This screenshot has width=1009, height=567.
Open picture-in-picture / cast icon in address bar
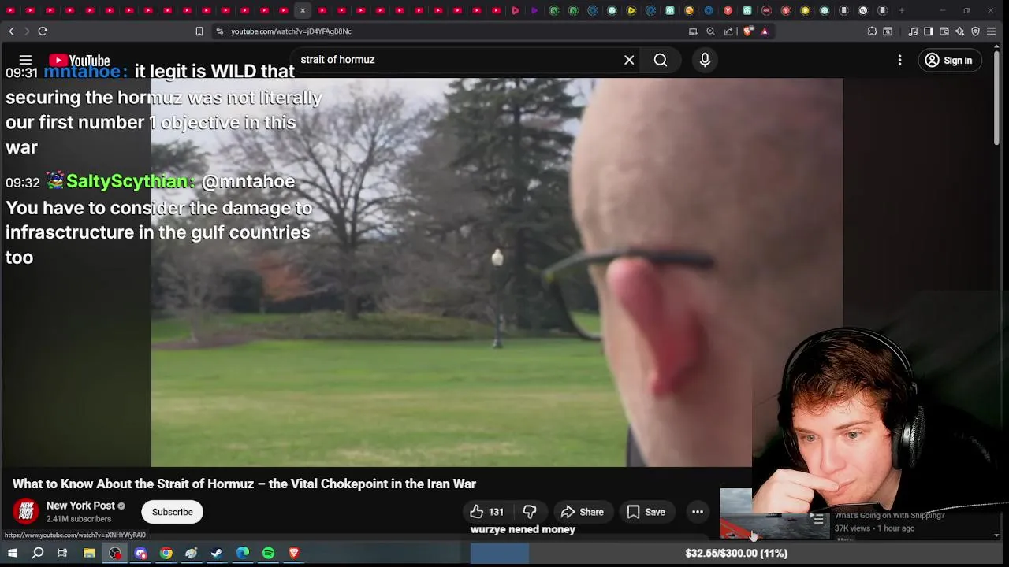tap(693, 31)
